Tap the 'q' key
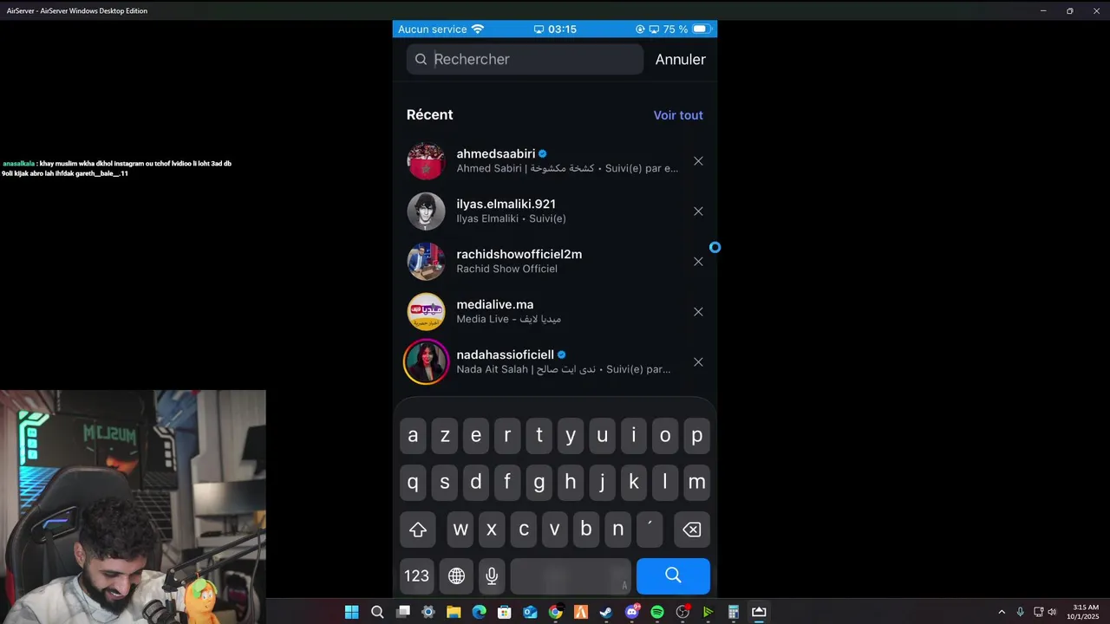Screen dimensions: 1110x624 pos(413,483)
